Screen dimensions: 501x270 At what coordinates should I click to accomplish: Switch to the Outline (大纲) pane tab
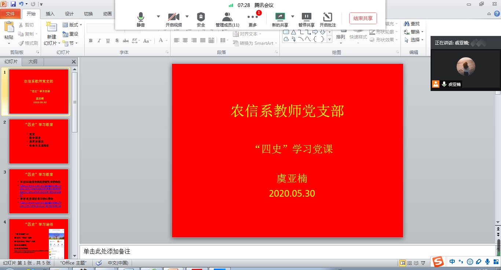pos(33,62)
